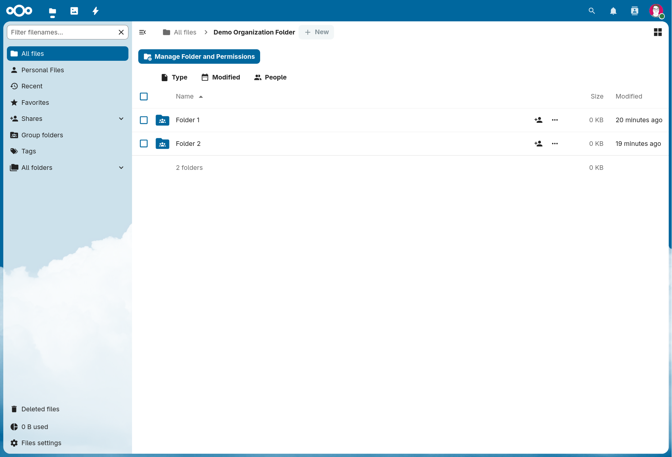Open the Activity lightning icon
Viewport: 672px width, 457px height.
pos(96,11)
